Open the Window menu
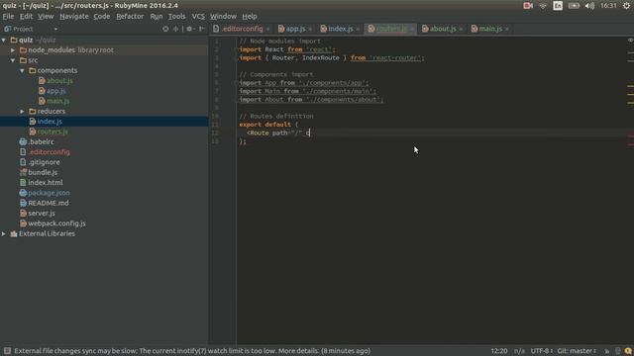 pyautogui.click(x=223, y=17)
